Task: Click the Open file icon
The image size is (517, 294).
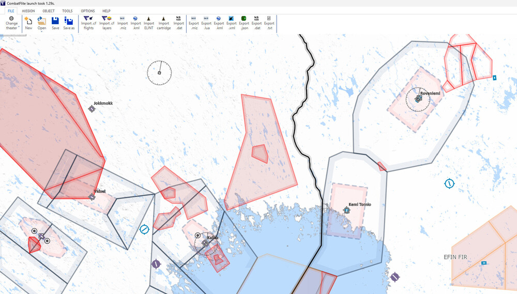Action: click(x=41, y=21)
